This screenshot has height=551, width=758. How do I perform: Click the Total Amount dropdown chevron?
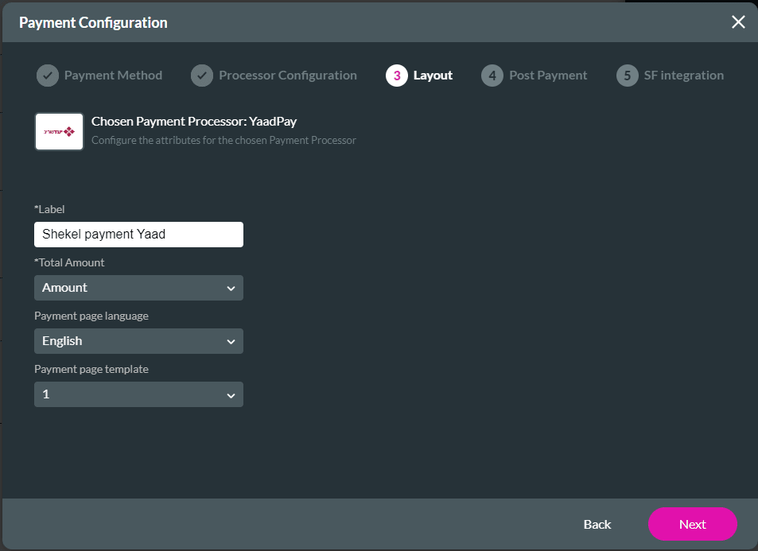[231, 288]
